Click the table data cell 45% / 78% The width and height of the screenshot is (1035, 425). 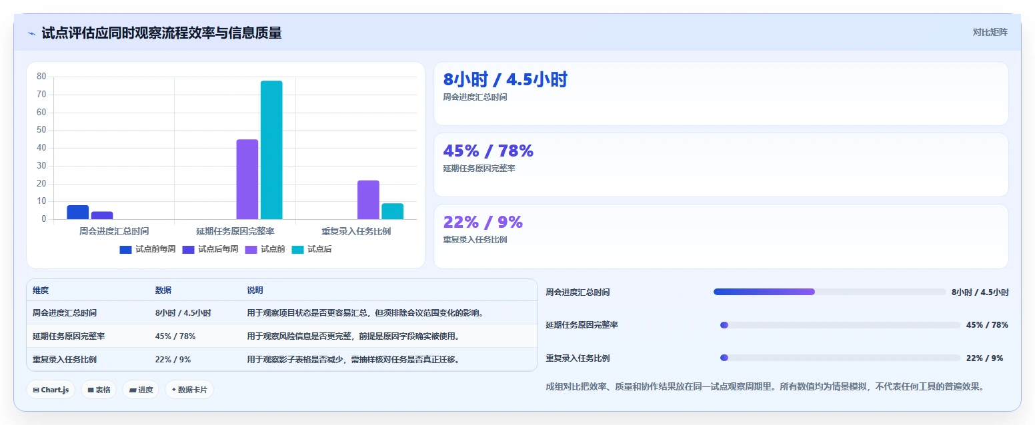pos(175,336)
